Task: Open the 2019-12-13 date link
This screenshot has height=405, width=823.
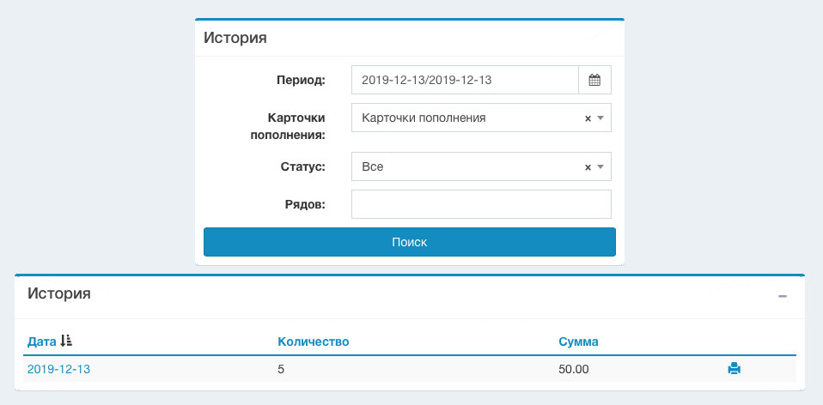Action: [x=58, y=369]
